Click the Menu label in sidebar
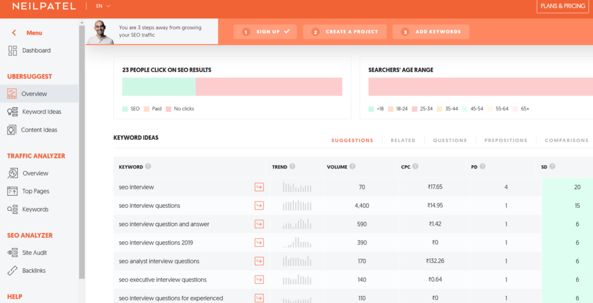The width and height of the screenshot is (593, 303). click(x=34, y=33)
